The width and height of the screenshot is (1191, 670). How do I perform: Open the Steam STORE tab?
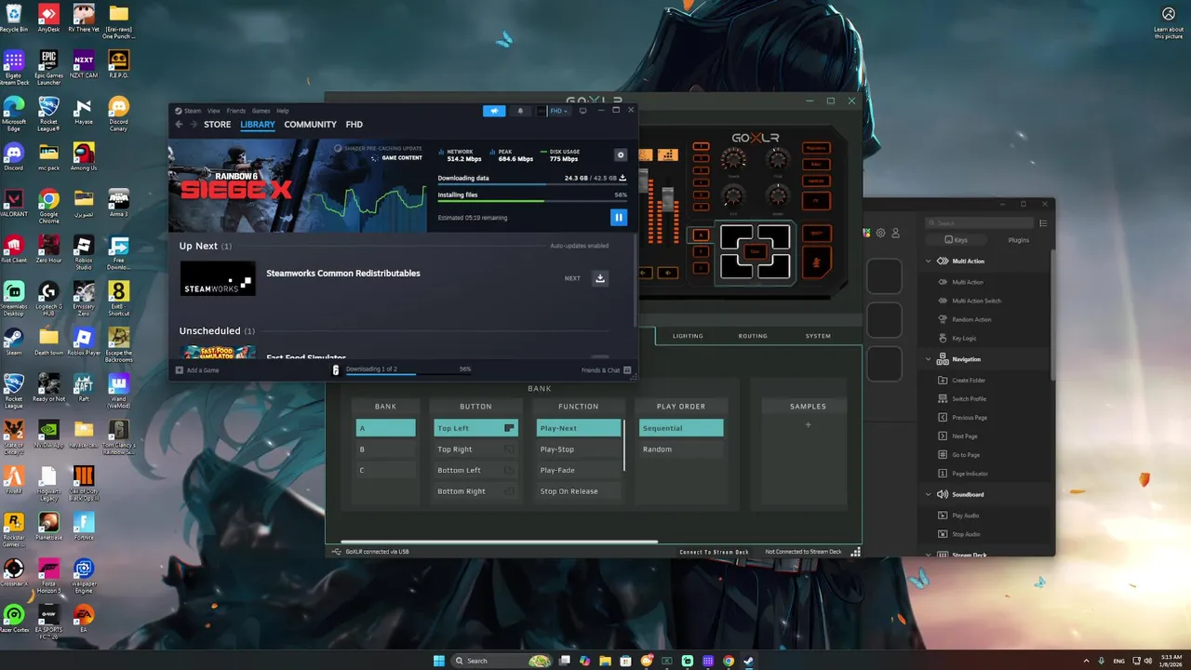[218, 125]
